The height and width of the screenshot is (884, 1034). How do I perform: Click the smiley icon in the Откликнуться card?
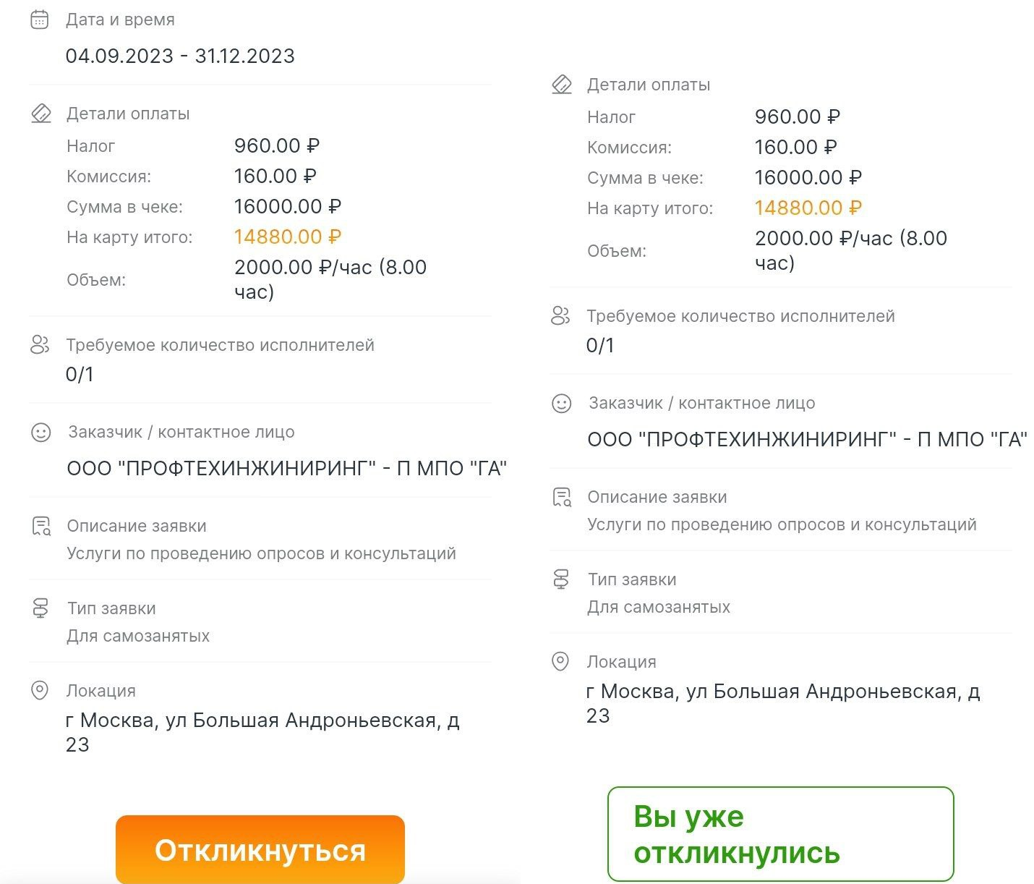coord(40,433)
